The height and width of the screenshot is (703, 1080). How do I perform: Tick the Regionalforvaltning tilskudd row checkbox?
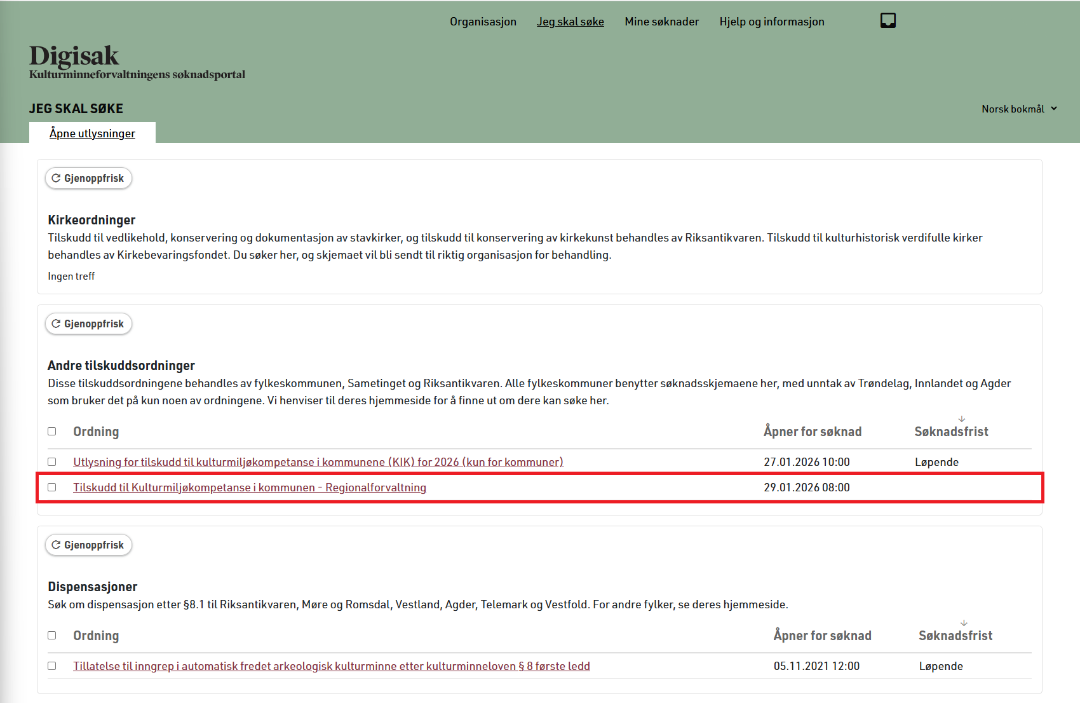pos(52,488)
